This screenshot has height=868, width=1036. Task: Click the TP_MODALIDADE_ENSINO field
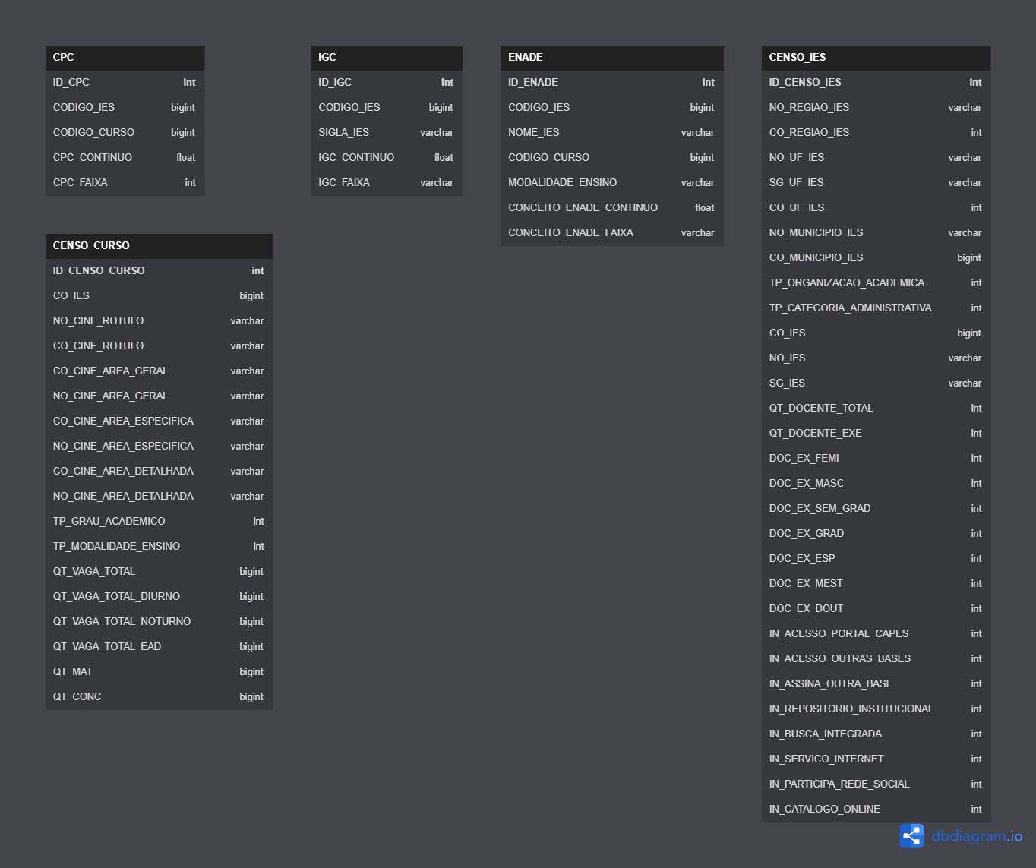click(x=159, y=547)
